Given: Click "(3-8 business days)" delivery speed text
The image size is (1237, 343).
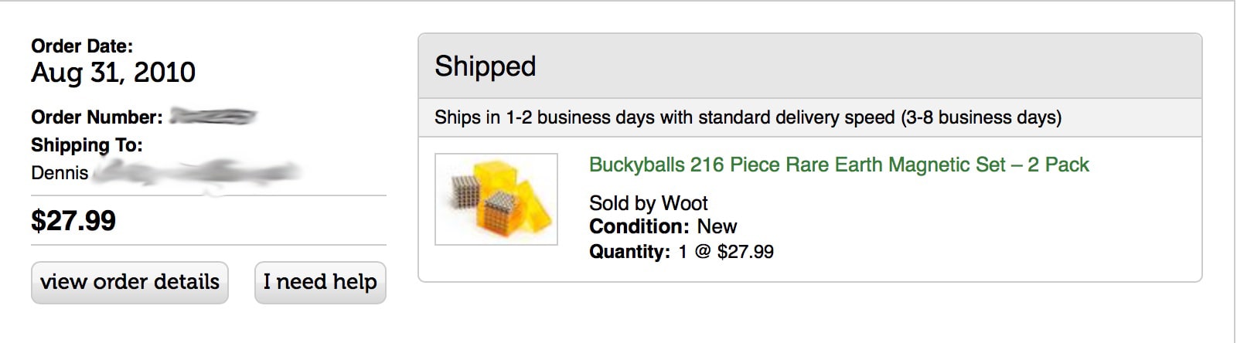Looking at the screenshot, I should (980, 117).
